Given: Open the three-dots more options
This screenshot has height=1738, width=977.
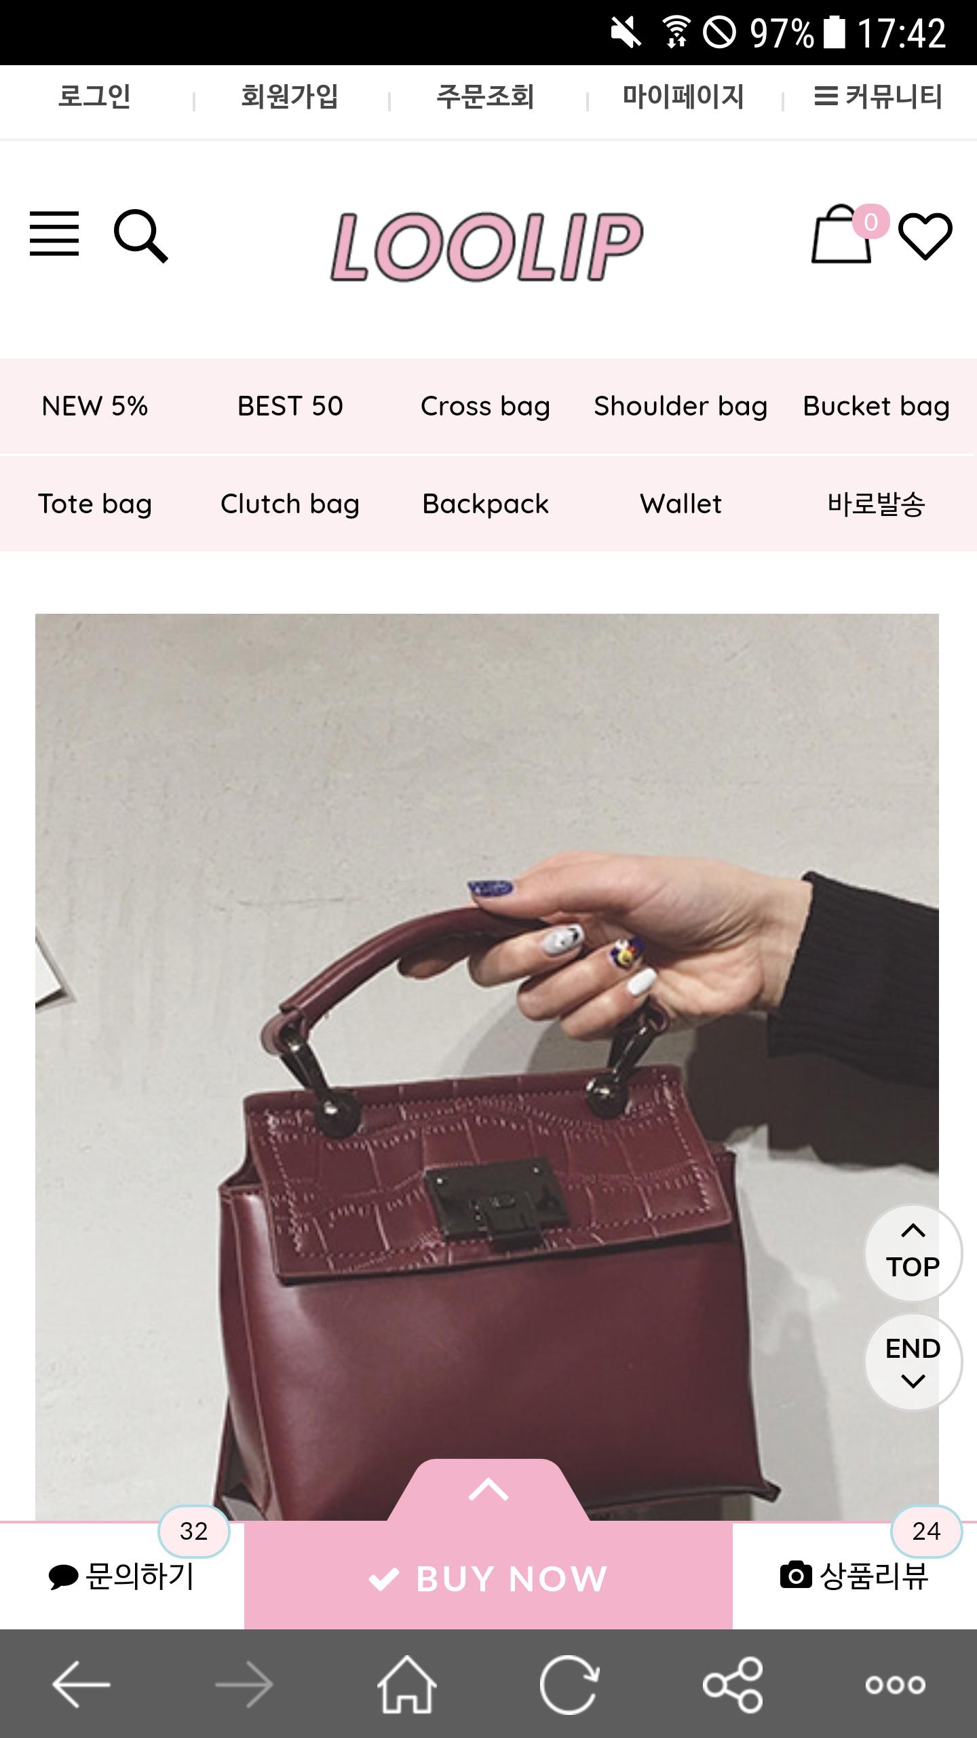Looking at the screenshot, I should [895, 1684].
